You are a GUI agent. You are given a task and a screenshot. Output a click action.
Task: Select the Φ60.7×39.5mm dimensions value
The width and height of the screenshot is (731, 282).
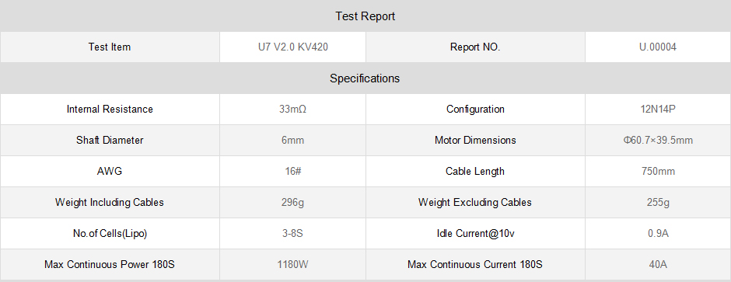(x=658, y=140)
